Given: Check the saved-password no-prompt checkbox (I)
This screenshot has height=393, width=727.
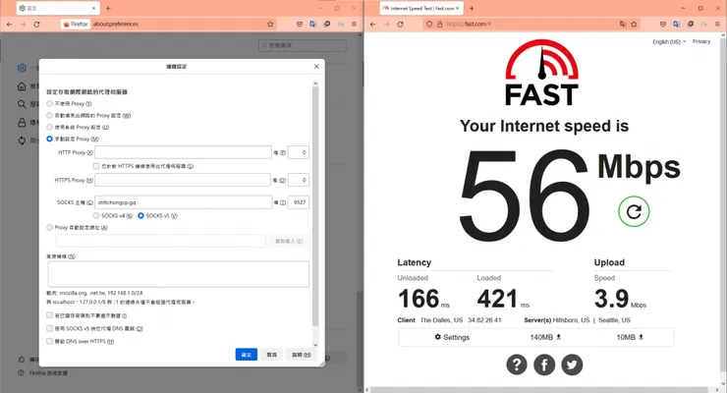Looking at the screenshot, I should pyautogui.click(x=49, y=315).
